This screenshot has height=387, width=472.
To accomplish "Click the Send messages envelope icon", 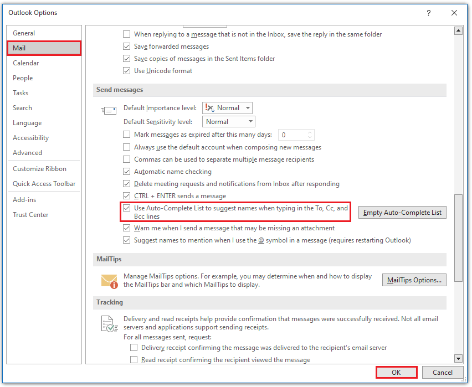I will click(x=110, y=110).
